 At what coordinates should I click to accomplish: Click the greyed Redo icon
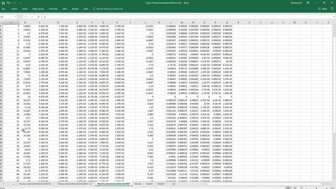click(15, 3)
